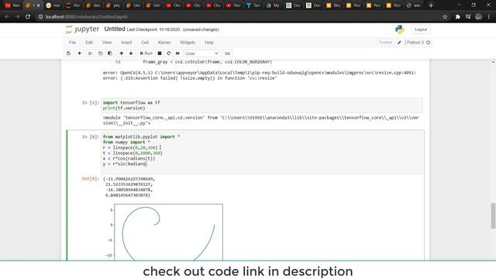Image resolution: width=496 pixels, height=279 pixels.
Task: Restart the kernel
Action: pos(169,53)
